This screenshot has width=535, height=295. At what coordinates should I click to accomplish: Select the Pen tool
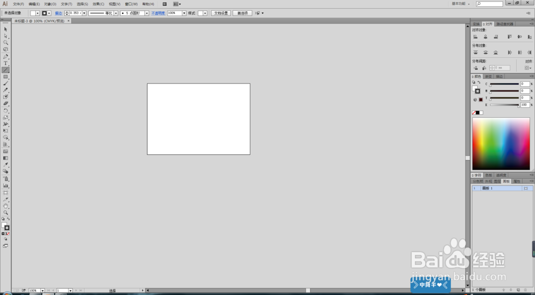click(5, 57)
